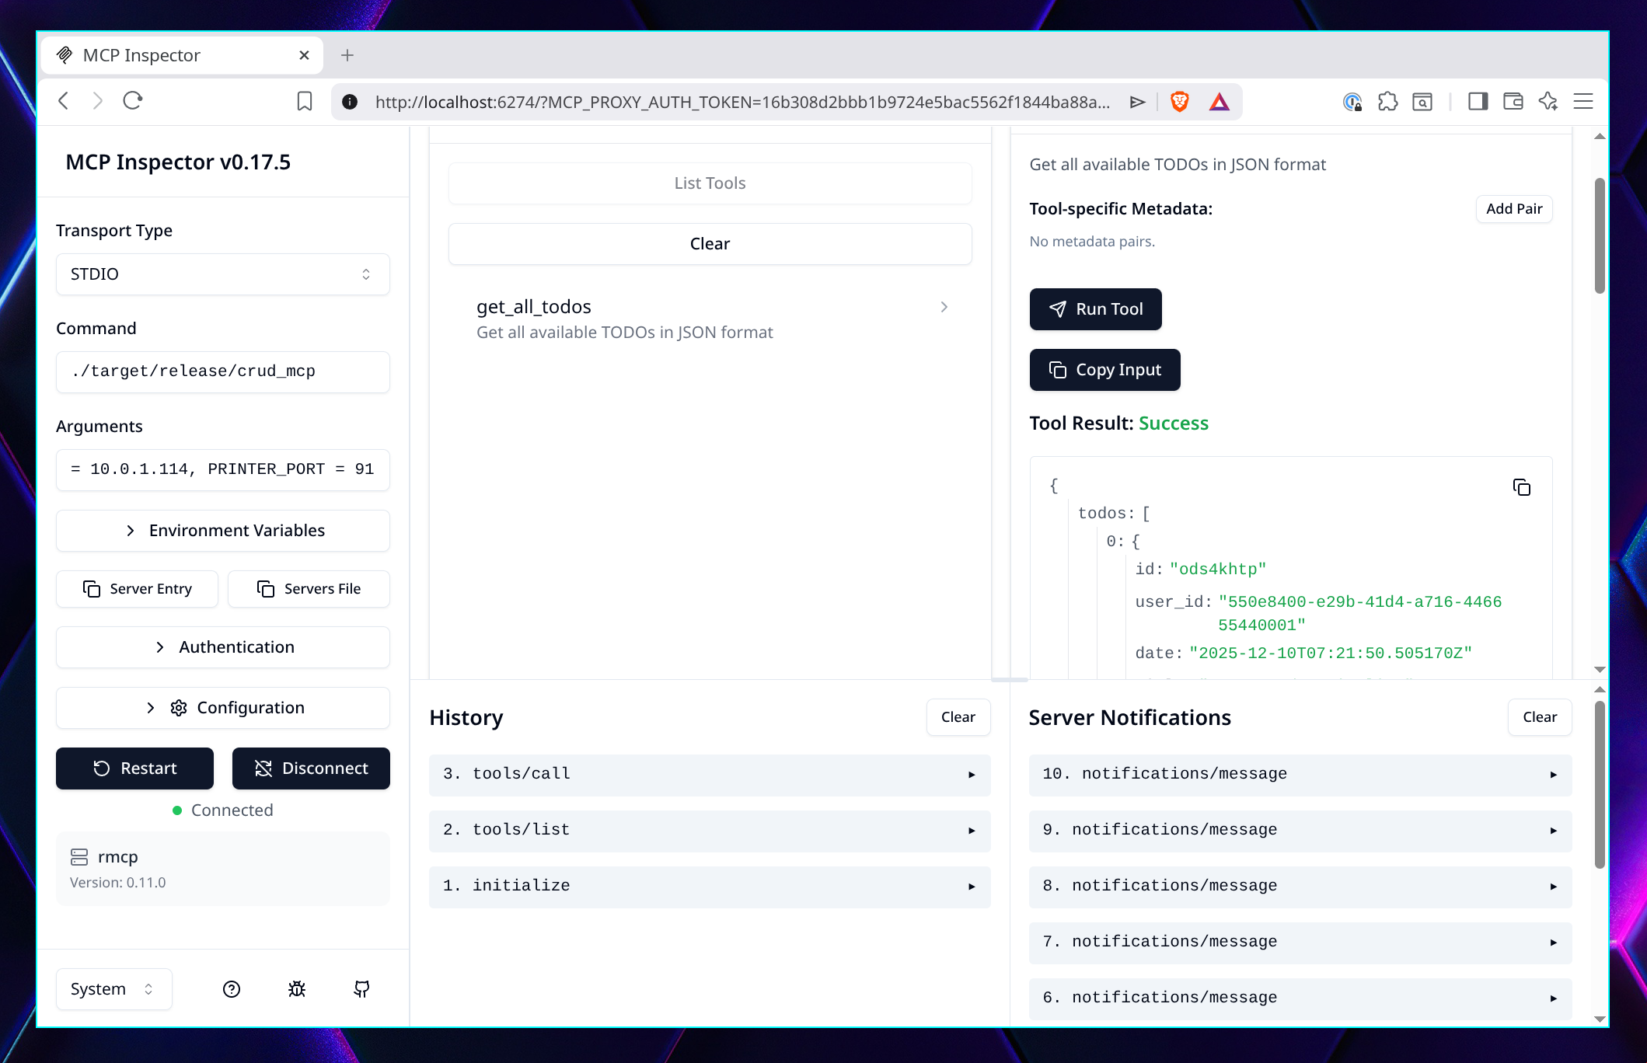Reload the page with the refresh icon
This screenshot has height=1063, width=1647.
tap(133, 101)
